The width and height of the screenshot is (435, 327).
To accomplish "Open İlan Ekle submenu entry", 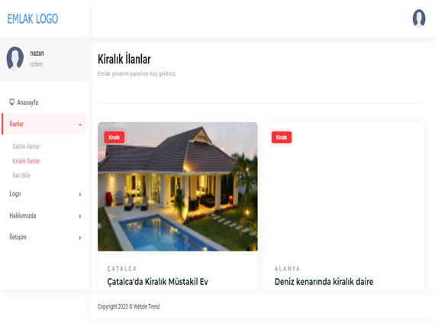I will coord(21,175).
